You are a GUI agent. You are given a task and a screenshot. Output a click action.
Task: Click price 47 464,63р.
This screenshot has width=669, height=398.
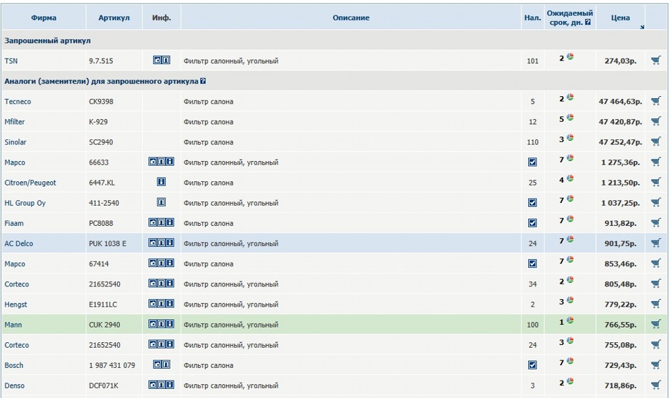click(620, 102)
